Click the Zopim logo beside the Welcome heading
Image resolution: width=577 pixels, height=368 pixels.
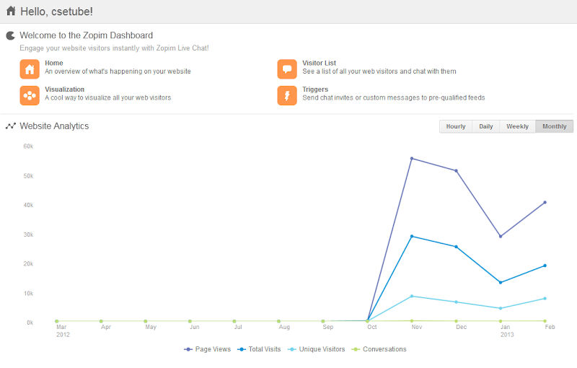point(10,35)
